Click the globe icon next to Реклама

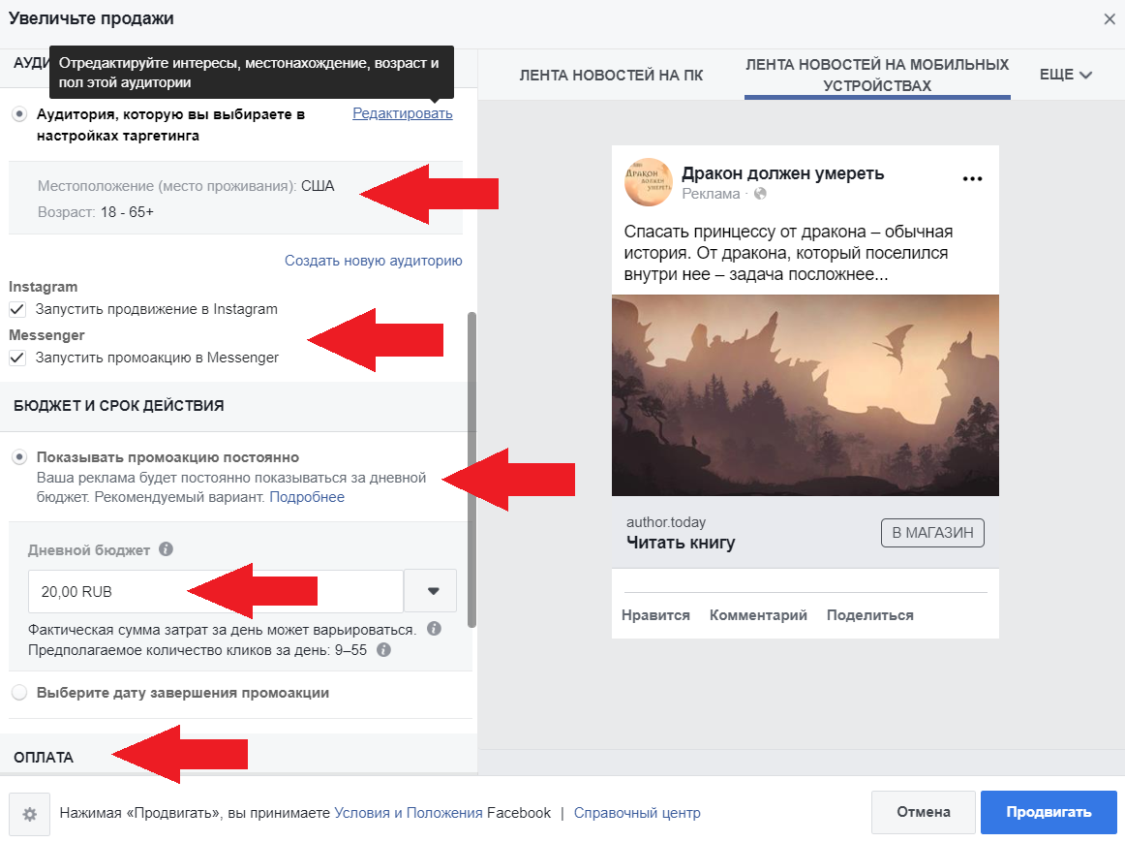(760, 194)
